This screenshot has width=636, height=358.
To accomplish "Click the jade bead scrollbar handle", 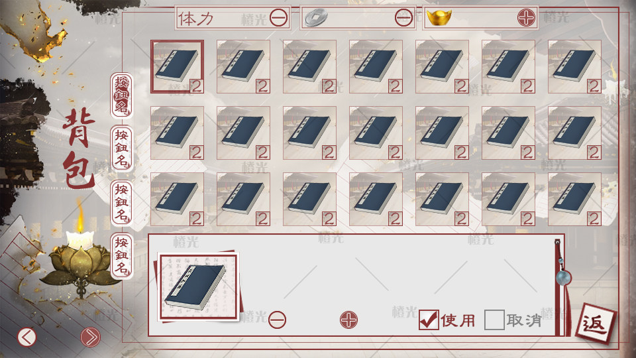I will click(563, 278).
